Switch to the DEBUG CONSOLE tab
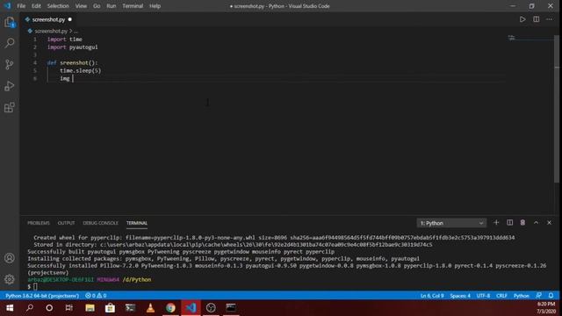Image resolution: width=562 pixels, height=316 pixels. [100, 223]
